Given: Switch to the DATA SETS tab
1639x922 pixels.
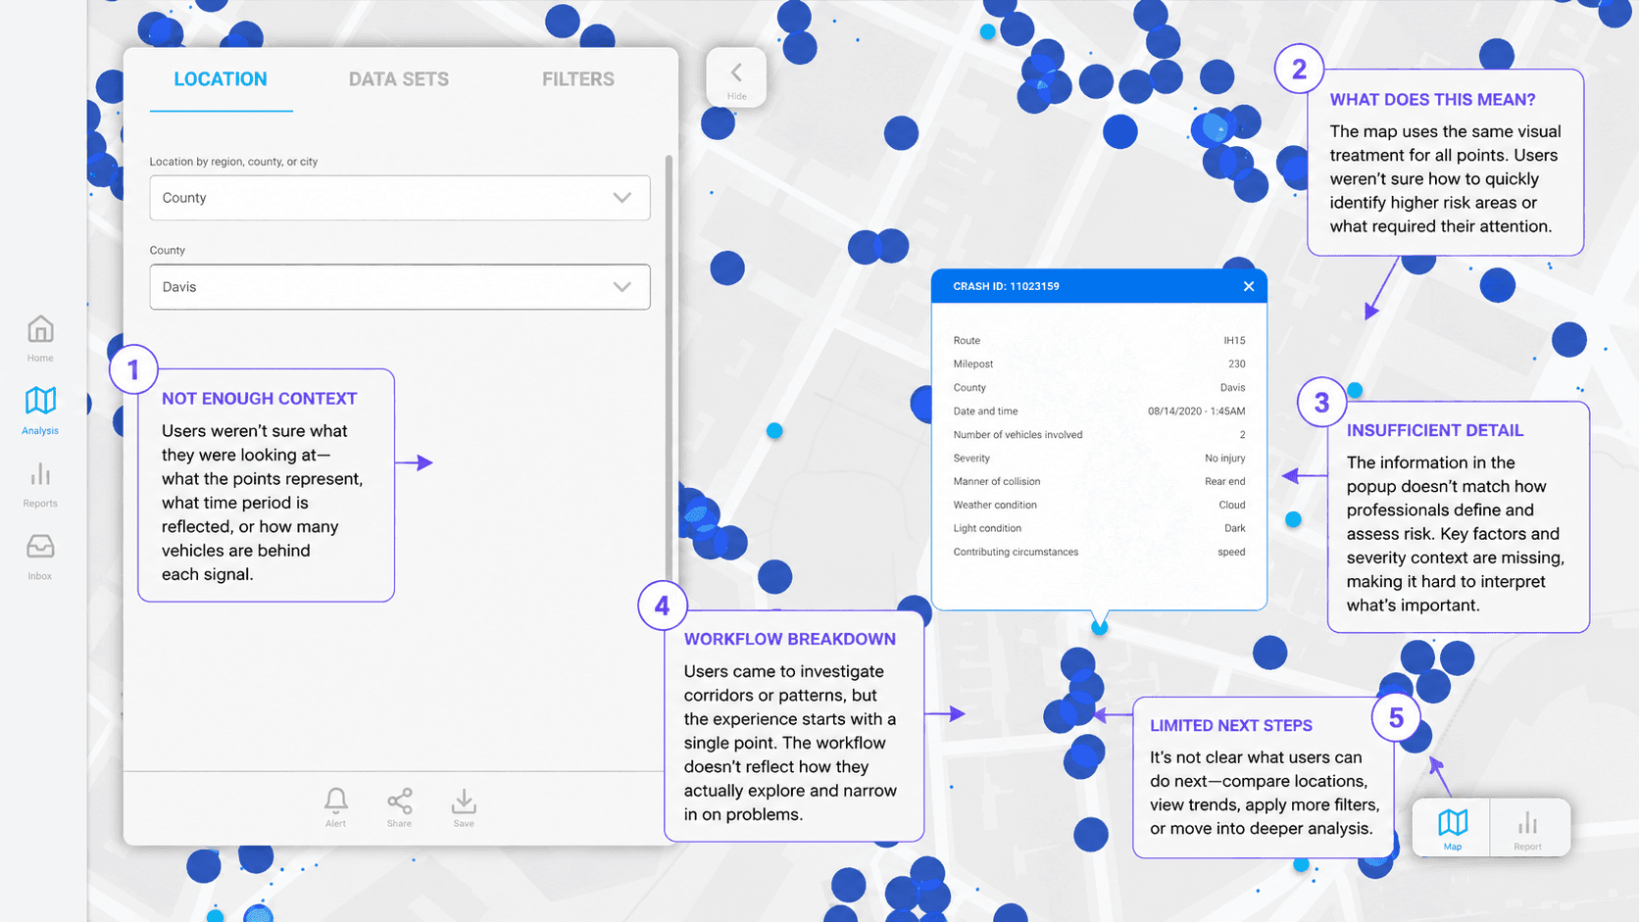Looking at the screenshot, I should point(399,79).
